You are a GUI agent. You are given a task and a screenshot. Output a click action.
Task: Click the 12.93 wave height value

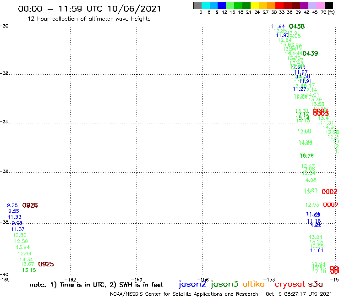point(312,205)
